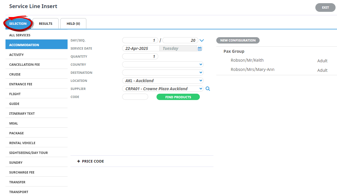Image resolution: width=337 pixels, height=196 pixels.
Task: Select the Selection tab
Action: (18, 24)
